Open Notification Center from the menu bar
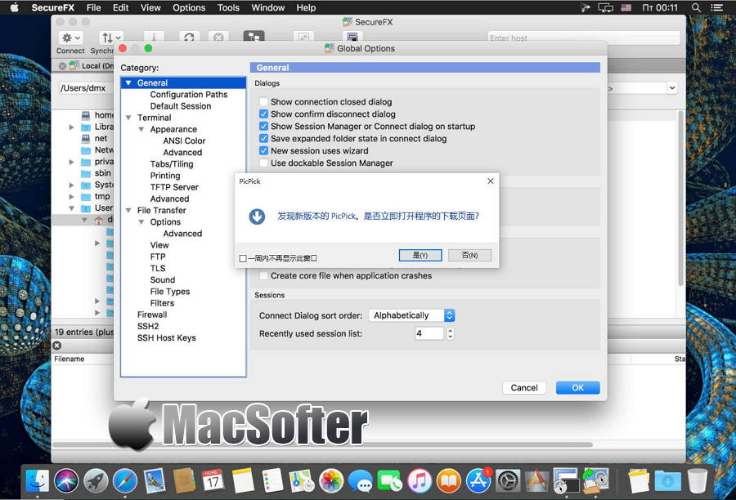Image resolution: width=736 pixels, height=500 pixels. click(x=716, y=7)
